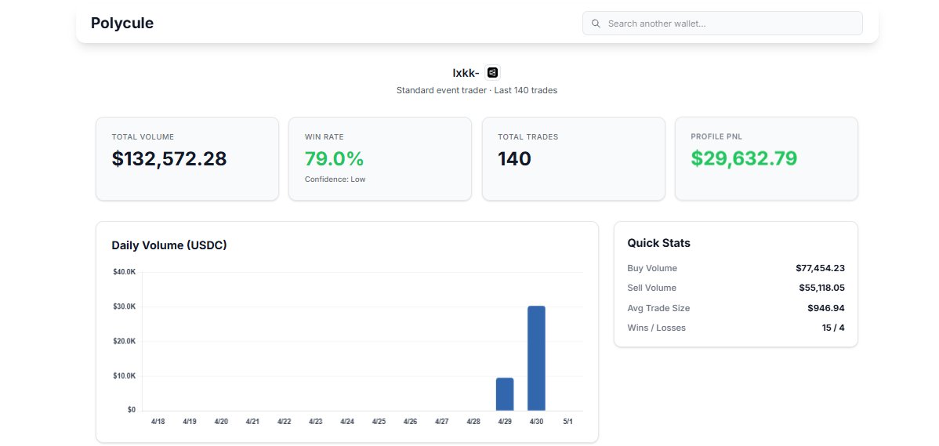The image size is (939, 446).
Task: Click the 4/28 date label
Action: 473,422
